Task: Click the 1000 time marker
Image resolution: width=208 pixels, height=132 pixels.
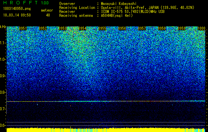Action: coord(201,28)
